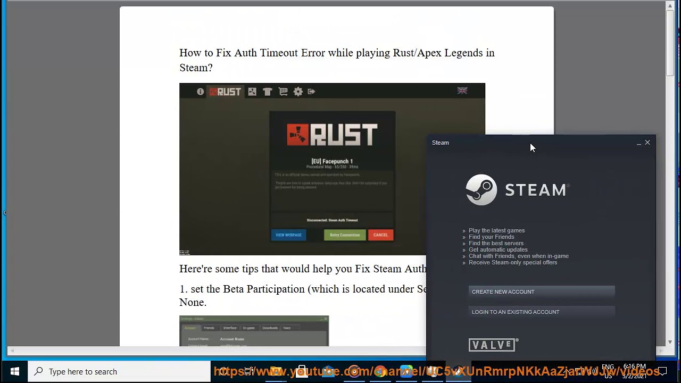Click CREATE NEW ACCOUNT in Steam

pos(542,292)
